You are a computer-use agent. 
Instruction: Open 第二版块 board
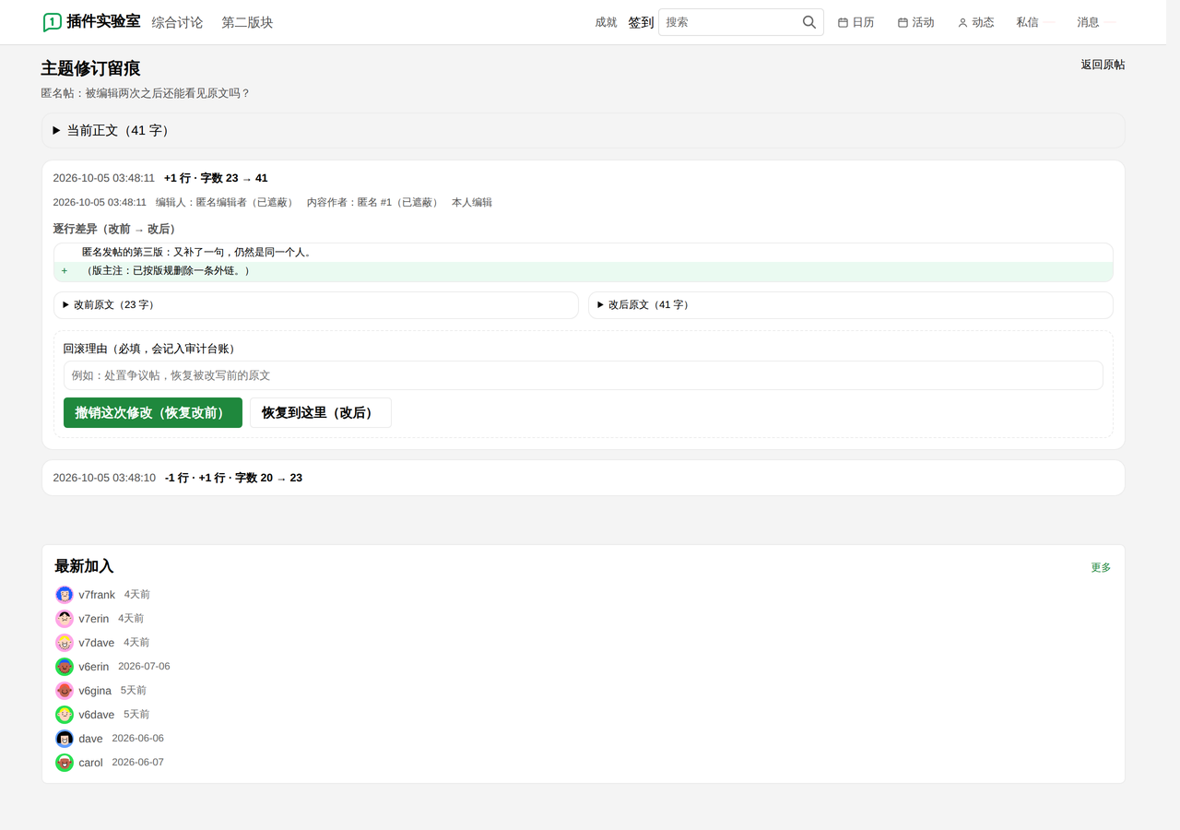[x=247, y=22]
